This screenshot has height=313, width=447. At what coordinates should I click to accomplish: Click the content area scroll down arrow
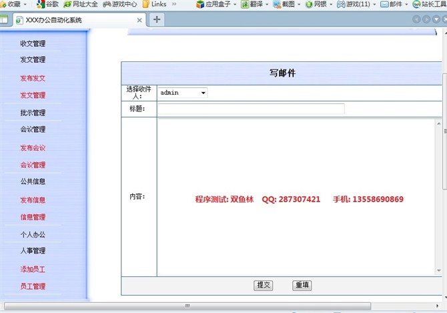[439, 270]
